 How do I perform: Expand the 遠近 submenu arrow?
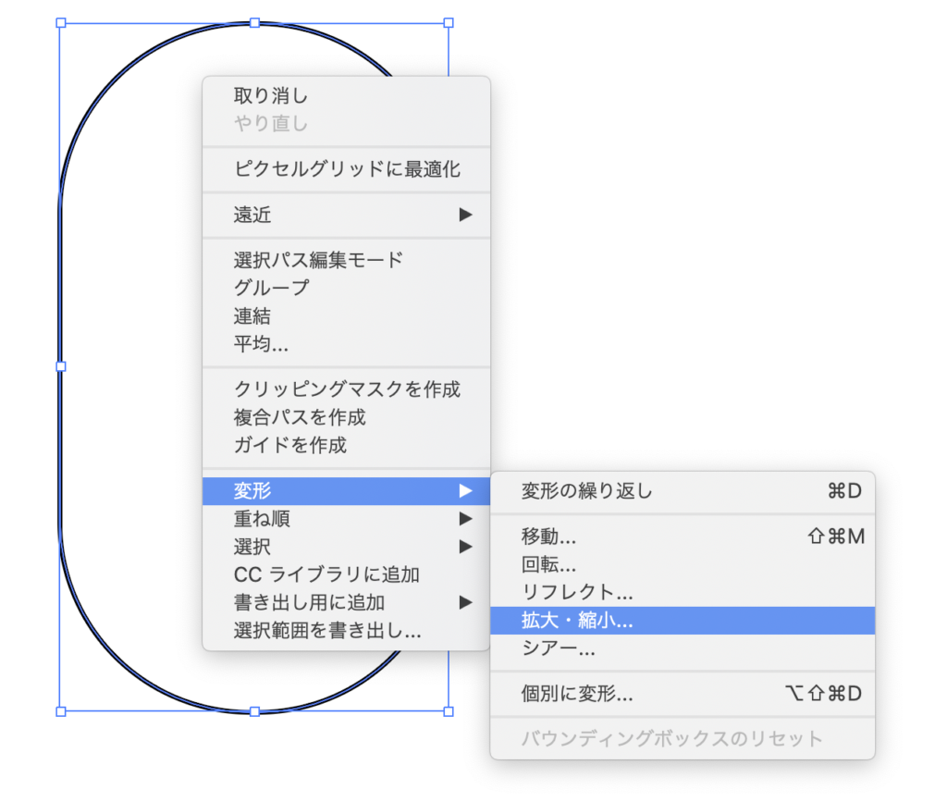(x=465, y=216)
